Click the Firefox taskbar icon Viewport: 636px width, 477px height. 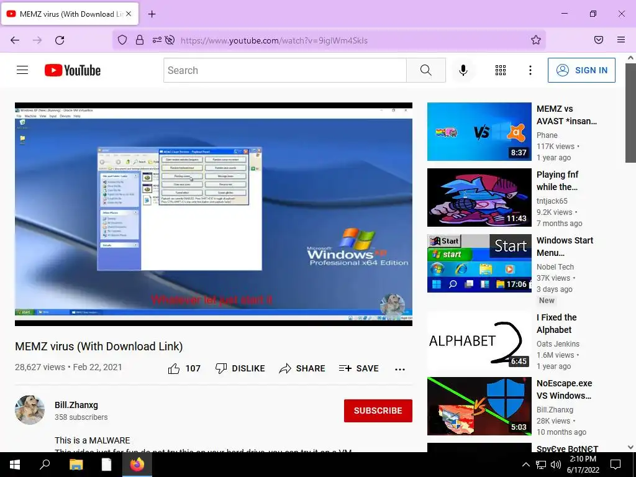(x=137, y=465)
